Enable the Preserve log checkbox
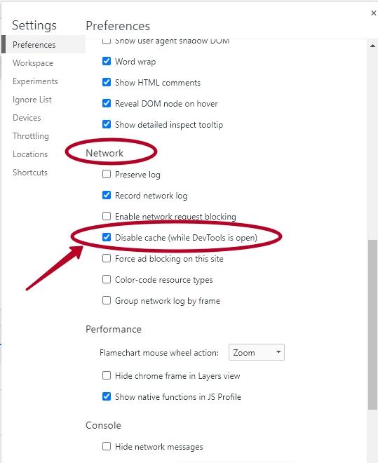 tap(107, 174)
